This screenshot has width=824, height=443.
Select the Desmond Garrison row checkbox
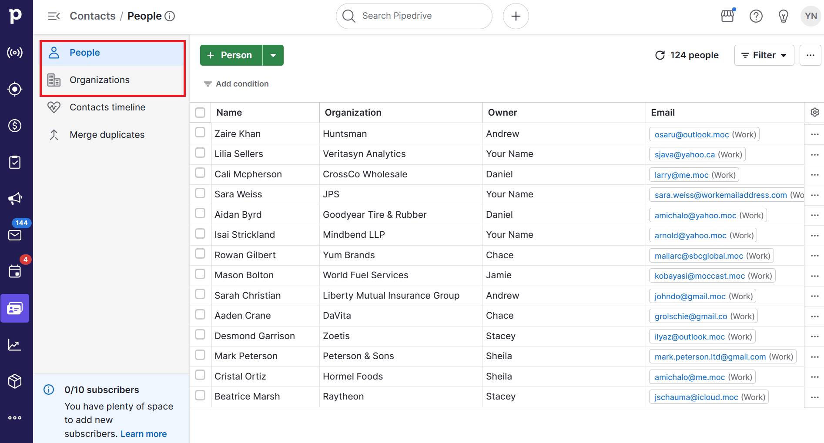click(x=200, y=334)
